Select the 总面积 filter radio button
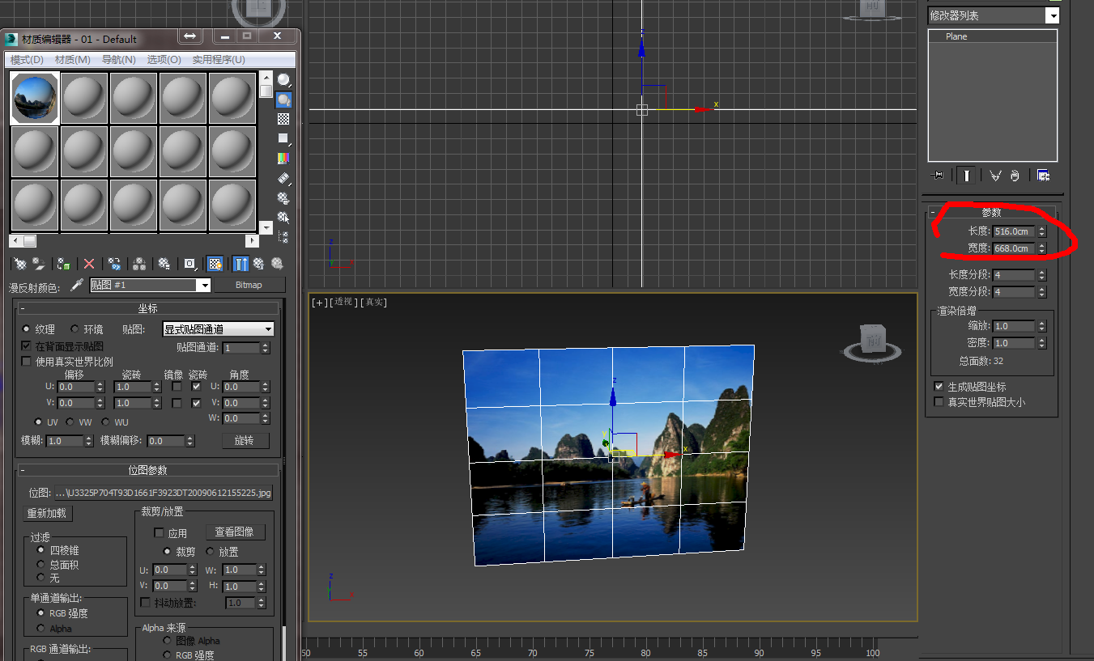Screen dimensions: 1094x661 tap(41, 564)
